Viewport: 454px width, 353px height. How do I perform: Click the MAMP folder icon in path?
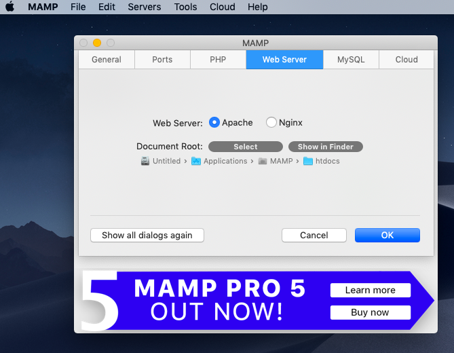point(263,161)
